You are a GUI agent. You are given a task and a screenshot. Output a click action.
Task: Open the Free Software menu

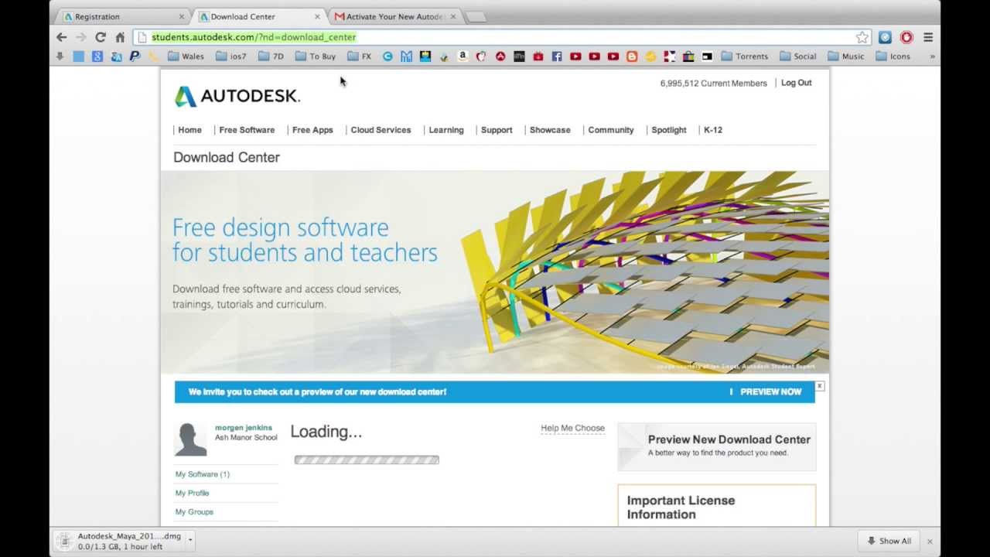click(x=247, y=130)
